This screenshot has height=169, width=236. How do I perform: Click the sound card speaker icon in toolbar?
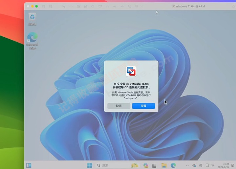[x=93, y=6]
